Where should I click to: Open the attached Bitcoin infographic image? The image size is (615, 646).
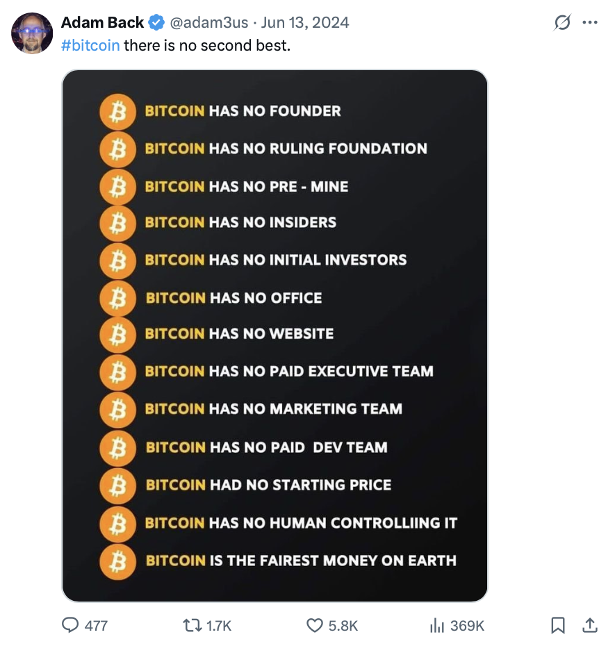tap(274, 336)
